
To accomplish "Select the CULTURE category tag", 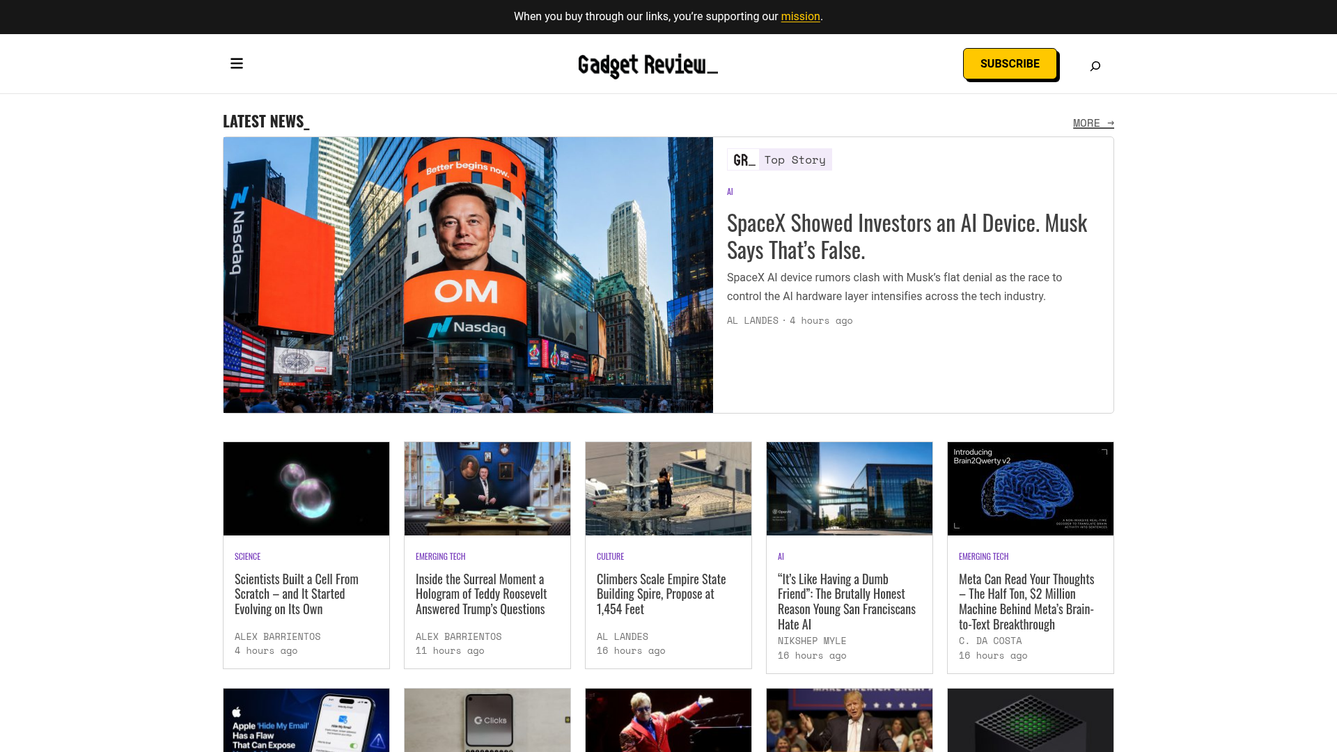I will tap(610, 556).
